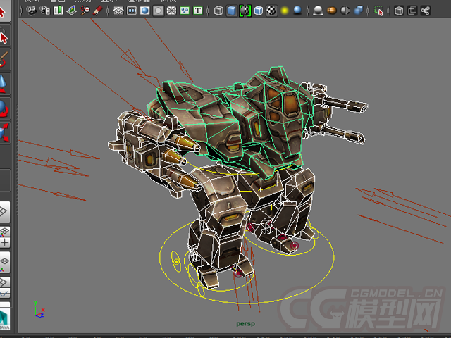Toggle the X-Ray display icon
The width and height of the screenshot is (451, 338).
click(x=399, y=11)
